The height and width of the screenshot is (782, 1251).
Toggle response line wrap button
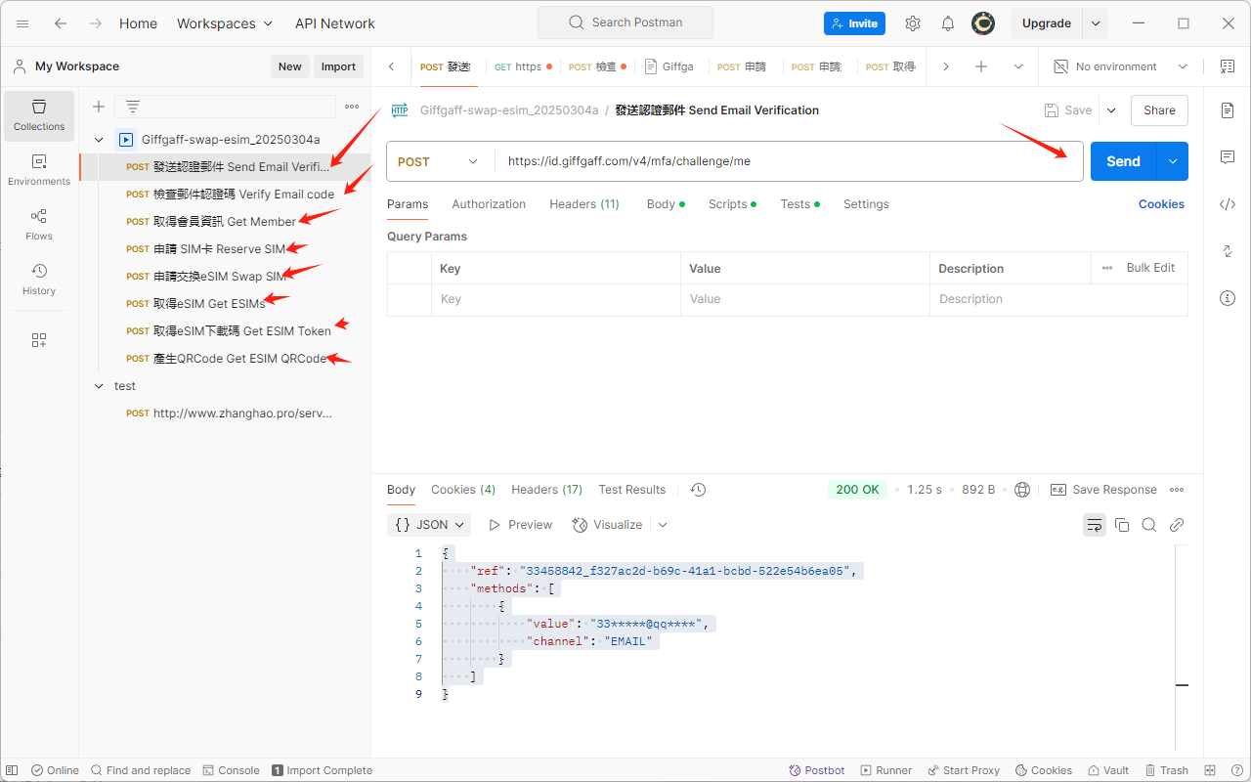point(1094,525)
